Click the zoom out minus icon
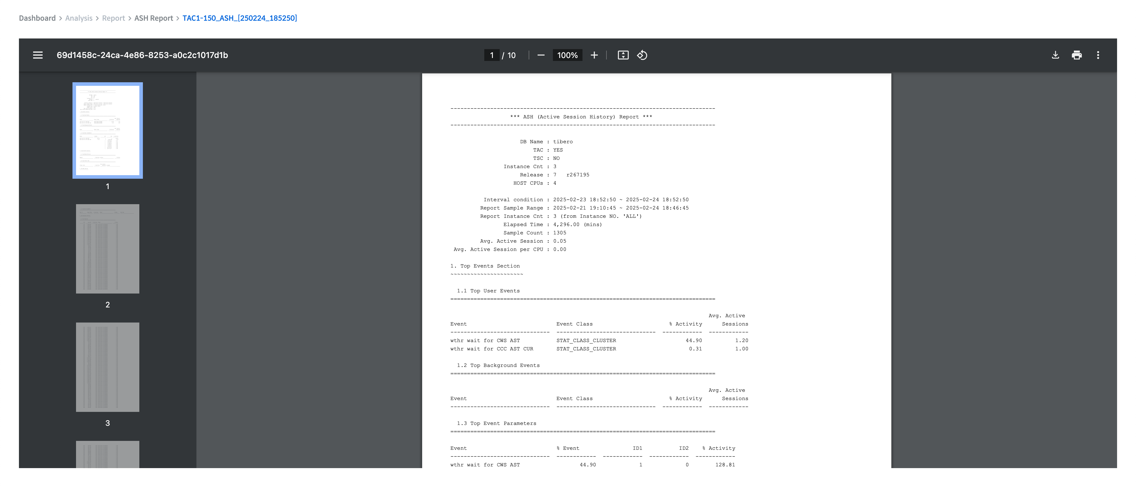 tap(541, 55)
